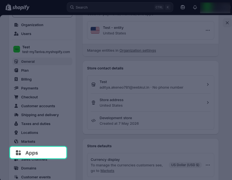Open Customer events settings
The width and height of the screenshot is (232, 180).
[x=42, y=177]
